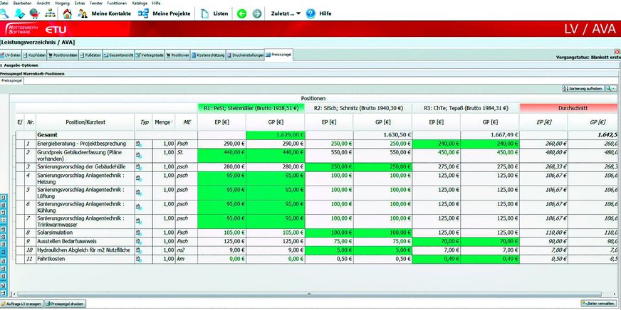Open the Extras menu

pos(79,3)
